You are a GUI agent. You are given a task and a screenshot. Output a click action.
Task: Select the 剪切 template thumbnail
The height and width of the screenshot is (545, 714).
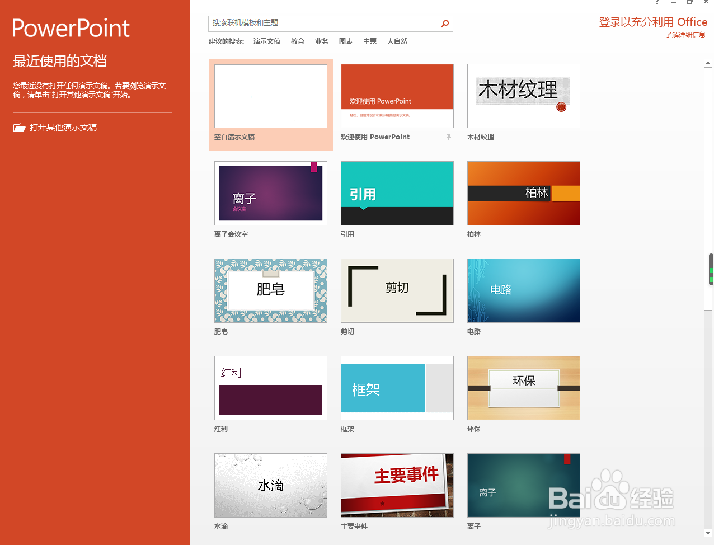(x=397, y=291)
